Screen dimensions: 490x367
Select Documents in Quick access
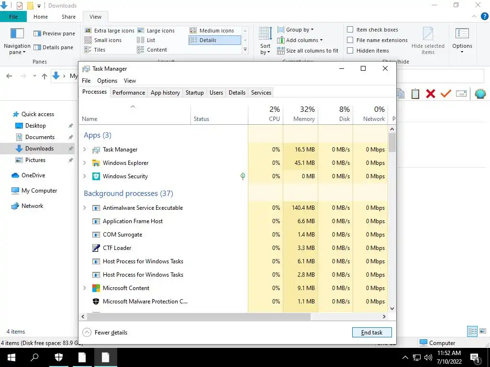pos(40,137)
